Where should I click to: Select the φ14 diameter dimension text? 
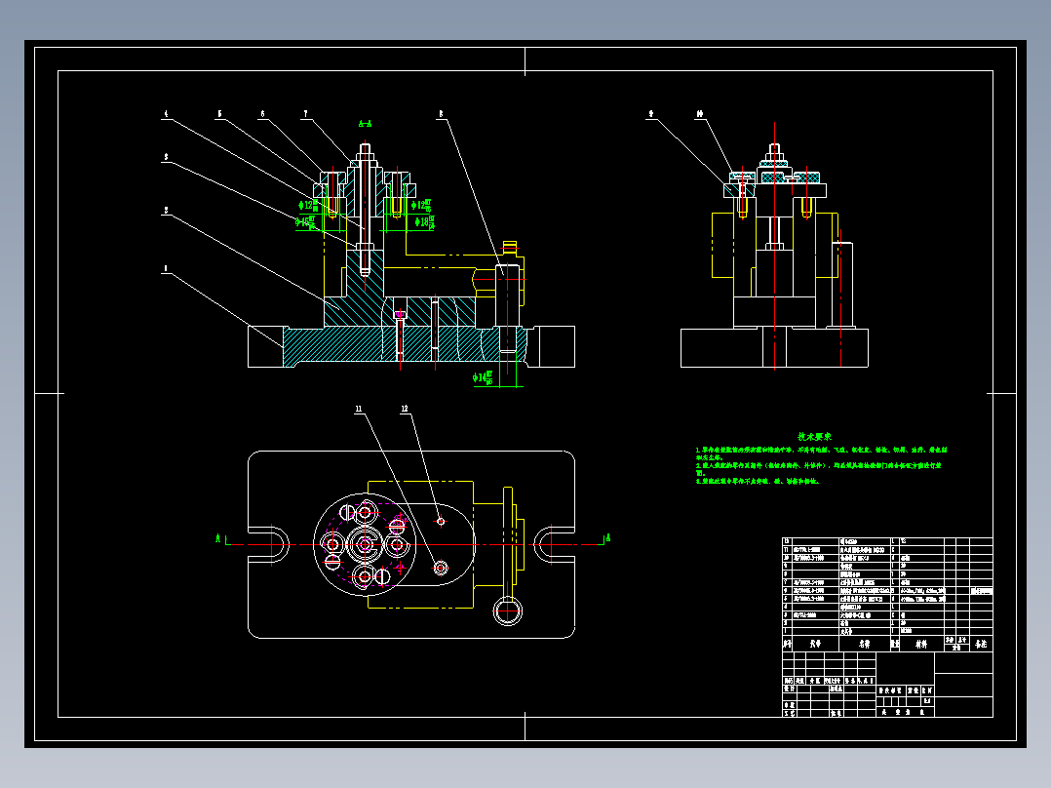click(x=483, y=377)
